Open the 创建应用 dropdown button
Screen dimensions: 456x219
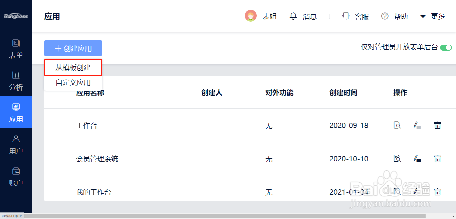click(x=73, y=48)
